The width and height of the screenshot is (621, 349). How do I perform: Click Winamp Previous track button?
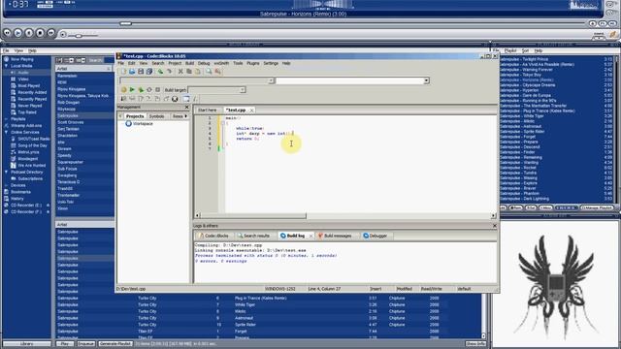(7, 33)
